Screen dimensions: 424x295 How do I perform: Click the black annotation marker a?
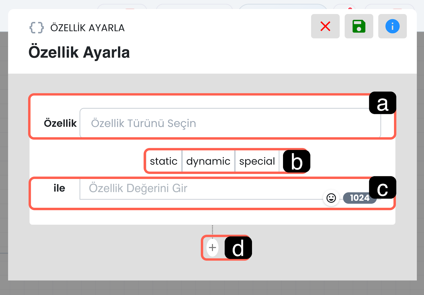point(382,103)
